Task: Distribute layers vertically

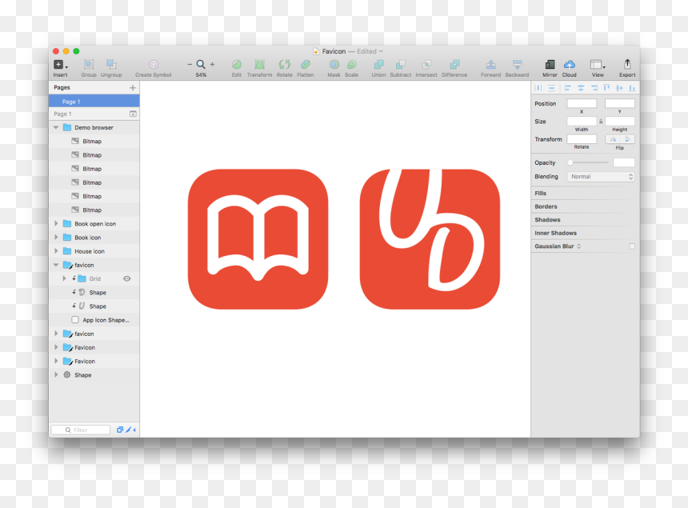Action: (x=551, y=88)
